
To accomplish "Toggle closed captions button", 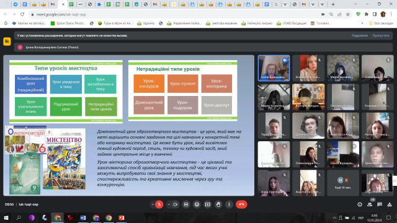I will click(x=186, y=204).
